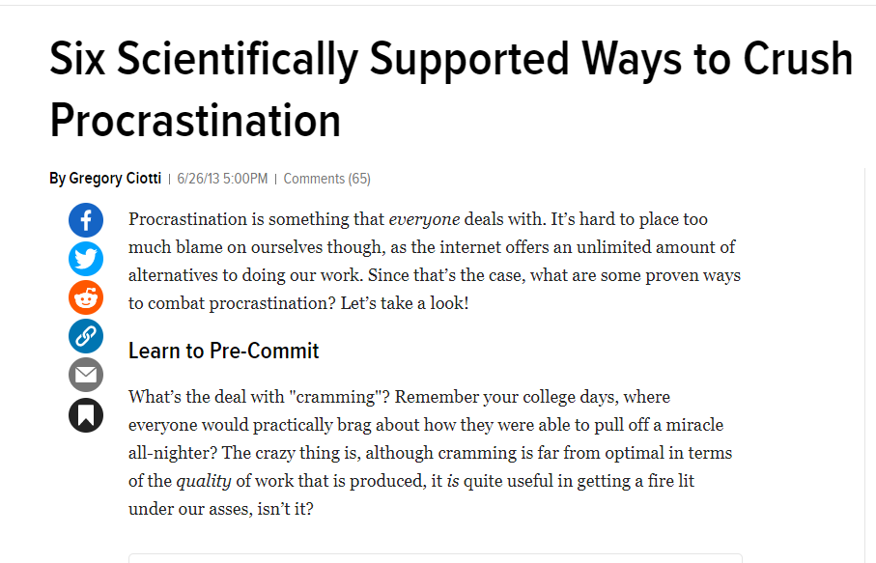Click the embedded card box at page bottom
The height and width of the screenshot is (563, 876).
click(436, 558)
